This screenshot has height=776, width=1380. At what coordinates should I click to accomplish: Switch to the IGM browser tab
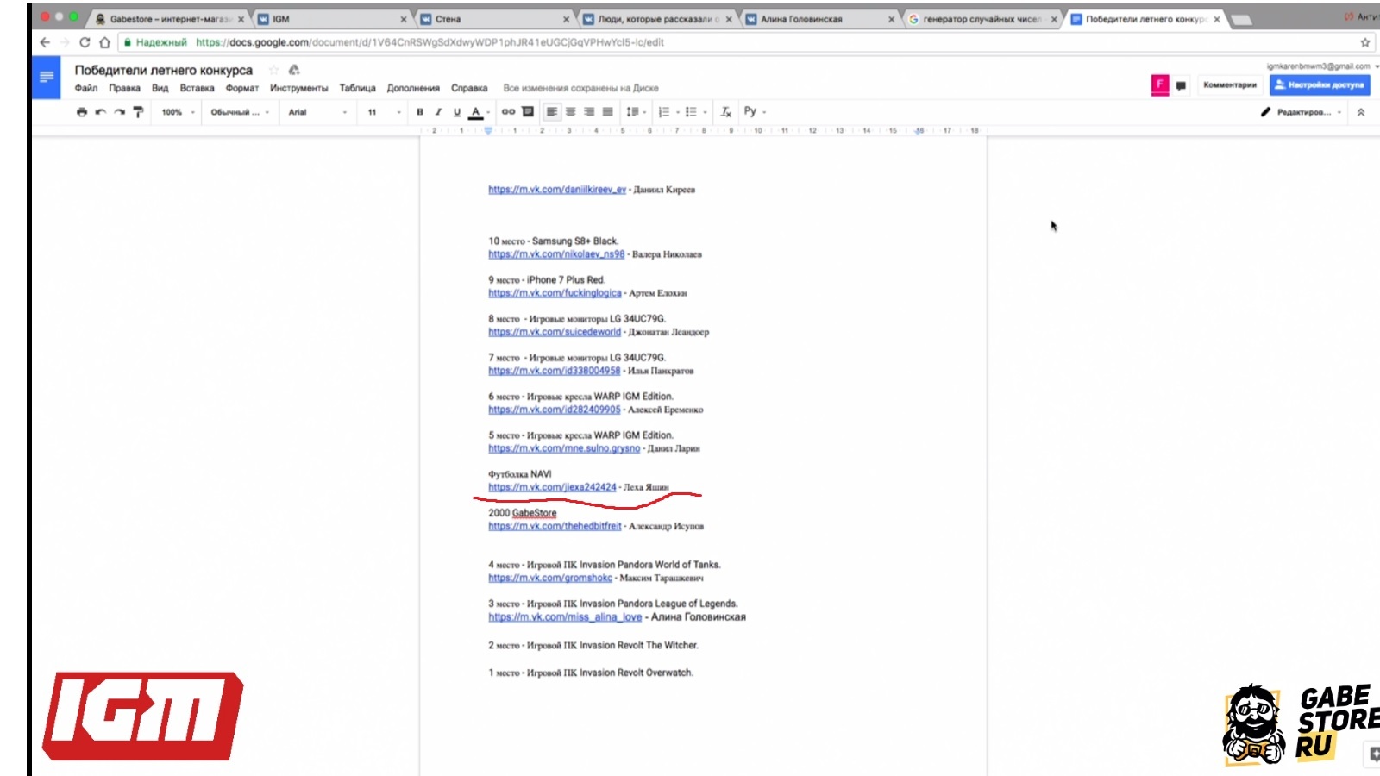click(x=332, y=18)
